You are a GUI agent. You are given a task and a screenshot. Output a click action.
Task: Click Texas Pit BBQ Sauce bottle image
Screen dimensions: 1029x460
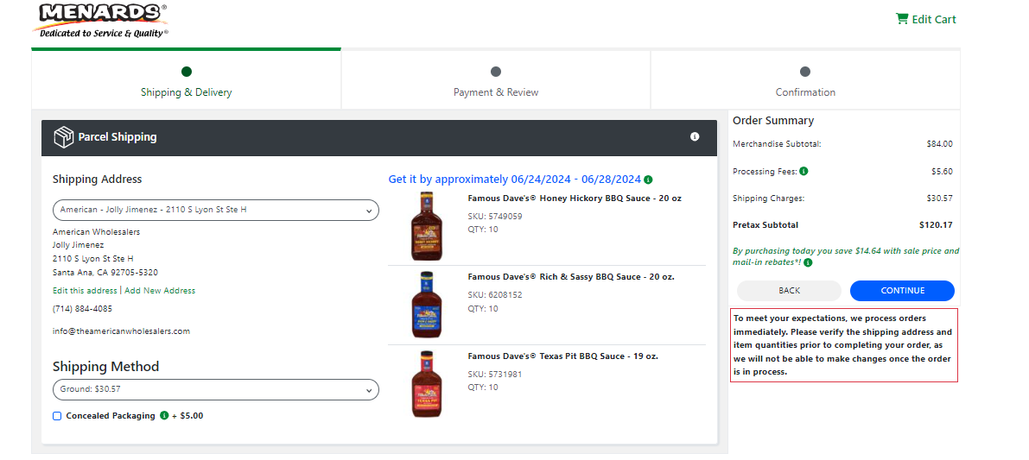(x=427, y=384)
